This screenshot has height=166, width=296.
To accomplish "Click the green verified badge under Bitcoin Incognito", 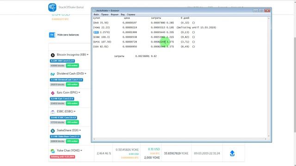I will pos(72,65).
